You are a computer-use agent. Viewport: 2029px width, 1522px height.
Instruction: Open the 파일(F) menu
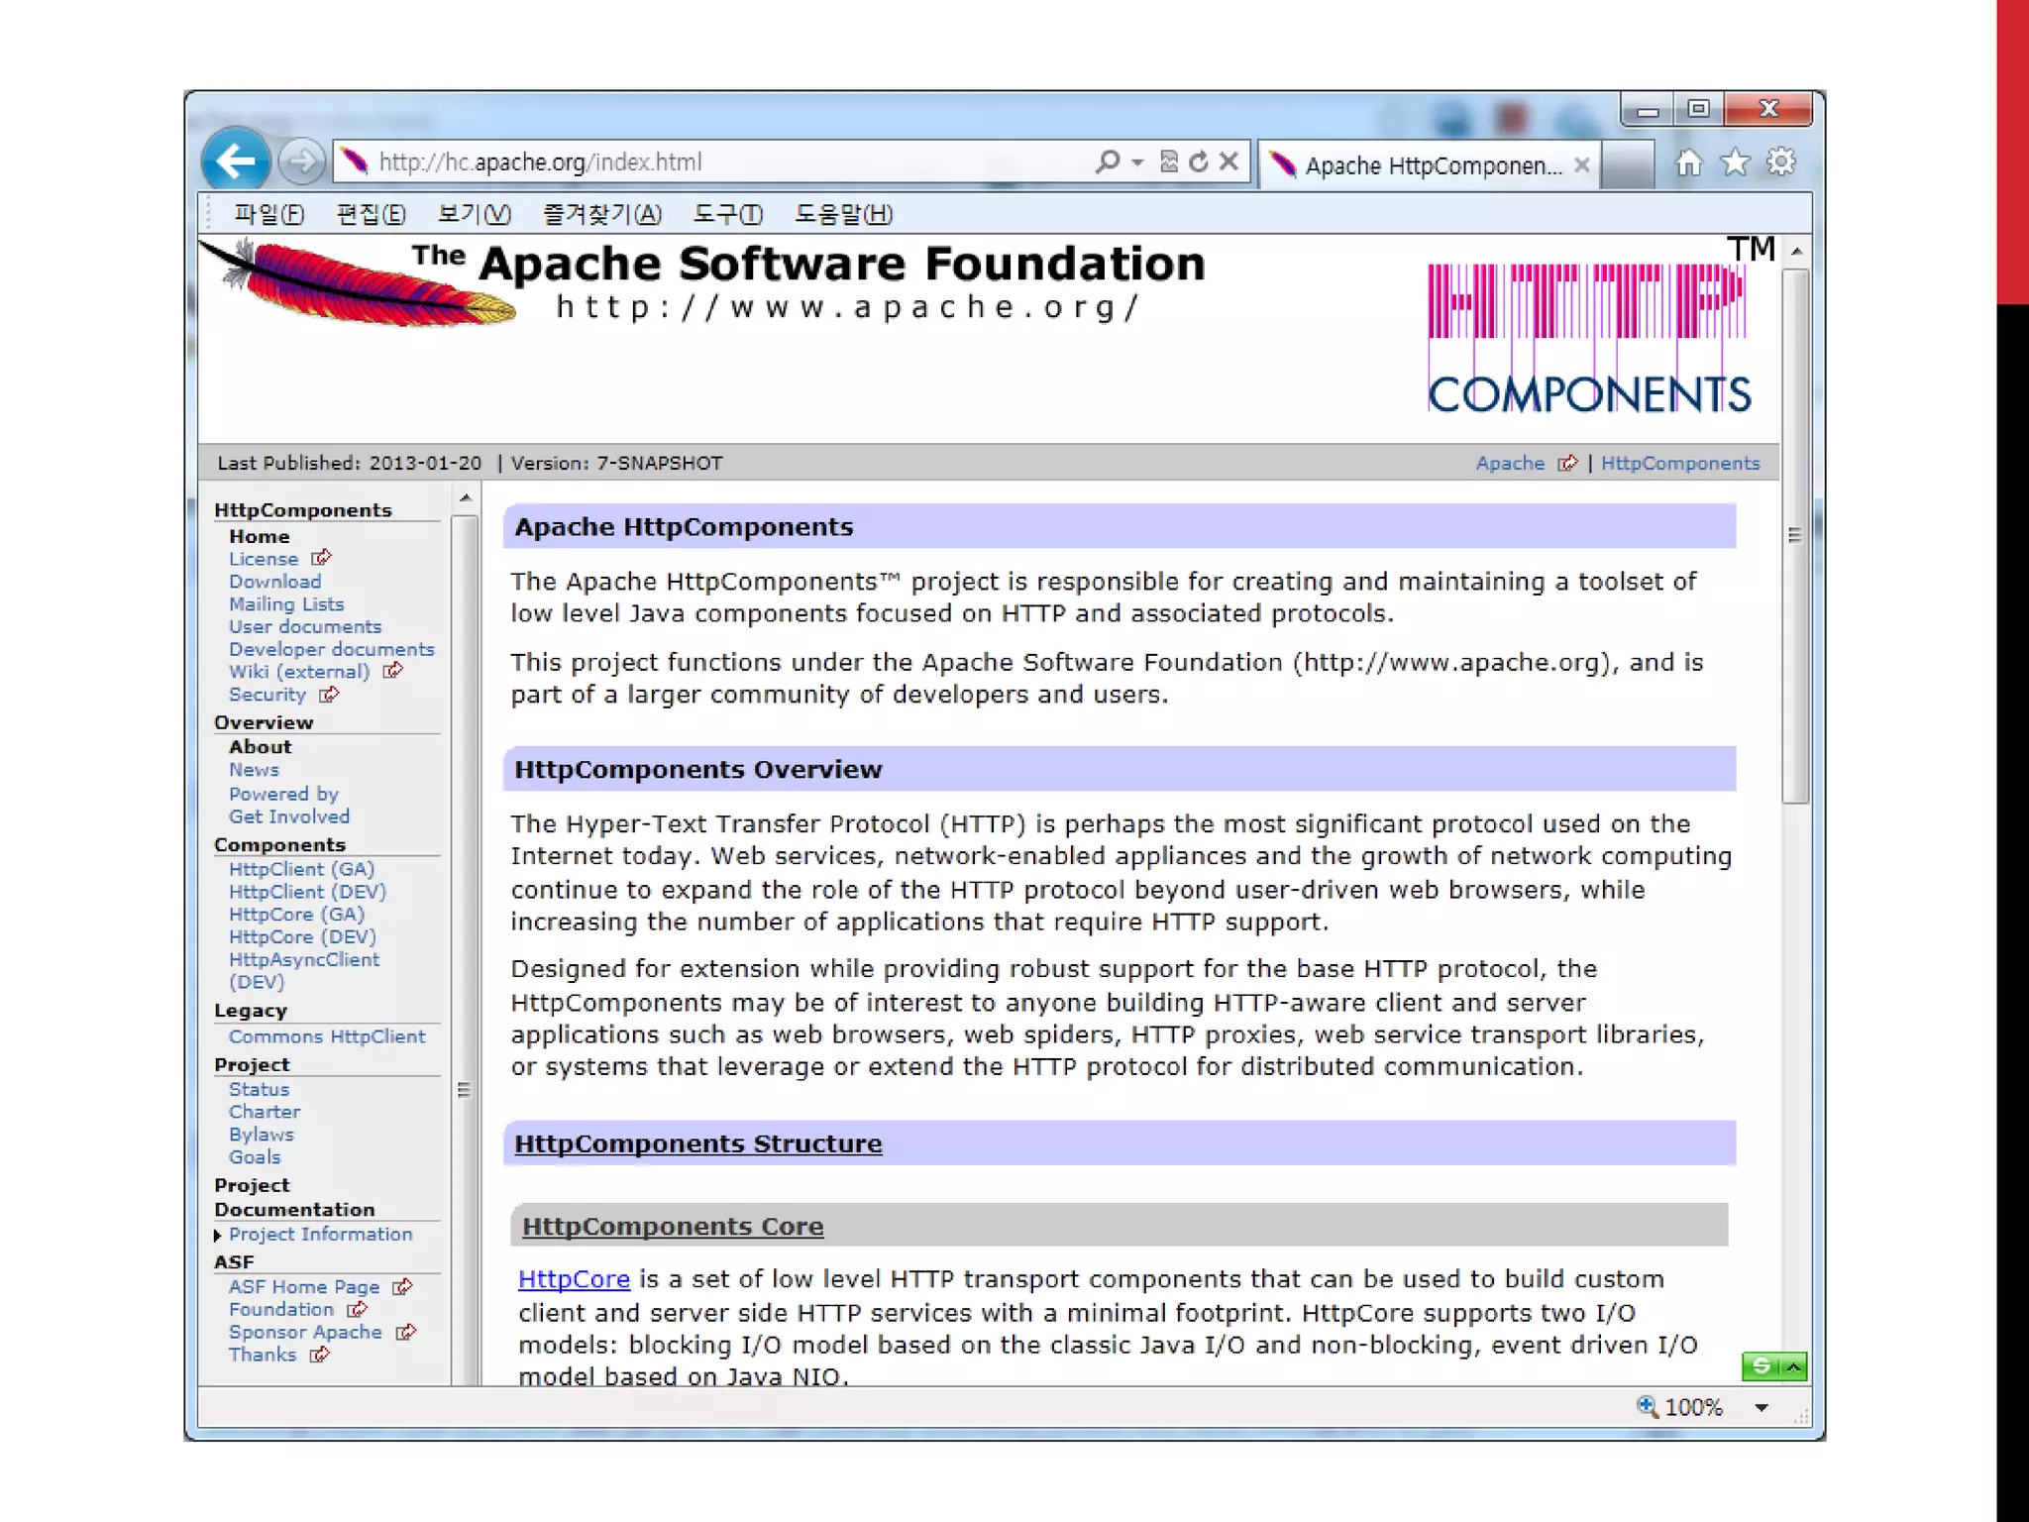click(268, 214)
